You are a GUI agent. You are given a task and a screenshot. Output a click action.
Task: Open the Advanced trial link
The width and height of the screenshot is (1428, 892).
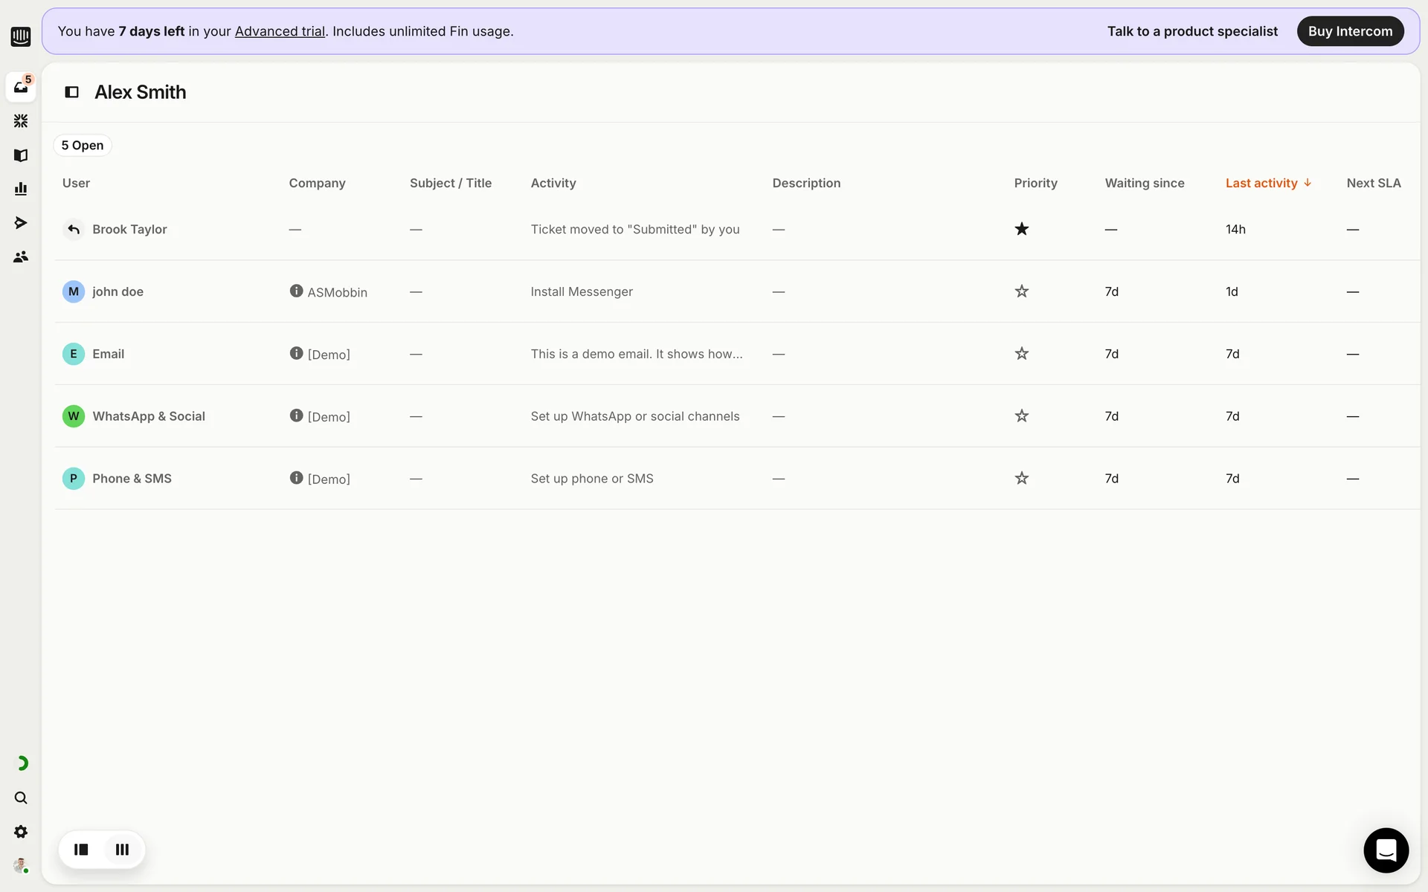click(280, 31)
